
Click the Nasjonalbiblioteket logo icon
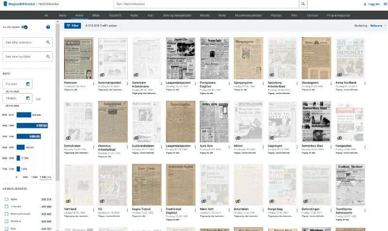5,4
